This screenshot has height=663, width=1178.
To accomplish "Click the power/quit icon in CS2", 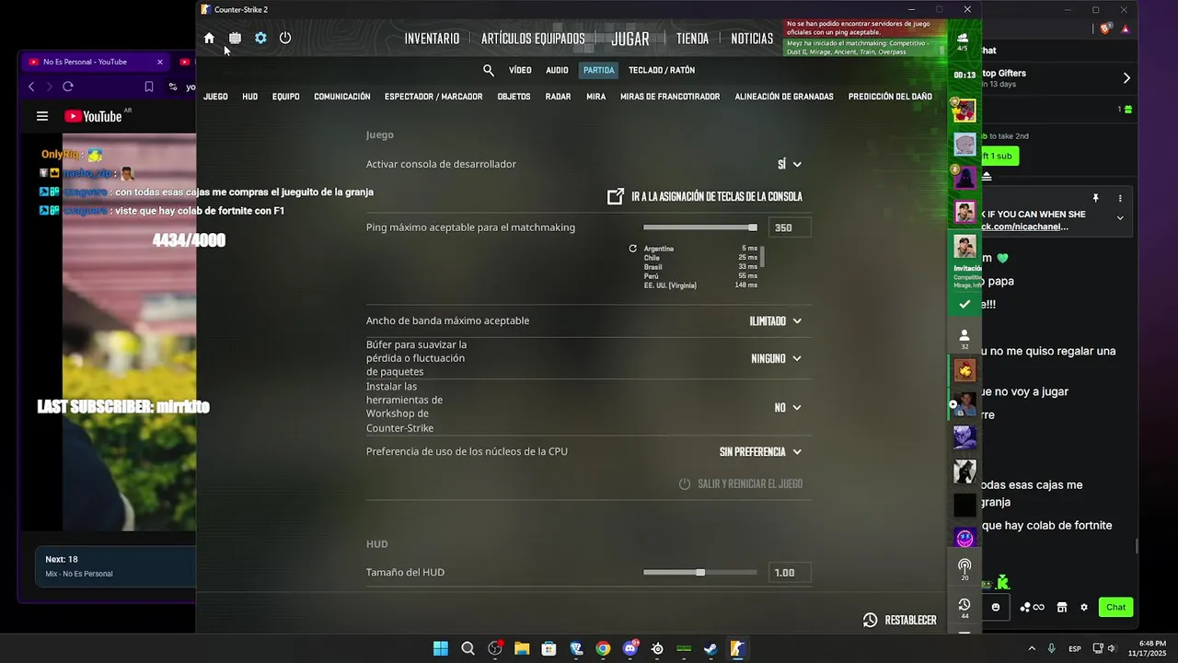I will [x=285, y=38].
